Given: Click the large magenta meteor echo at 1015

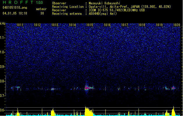Looking at the screenshot, I should coord(89,88).
